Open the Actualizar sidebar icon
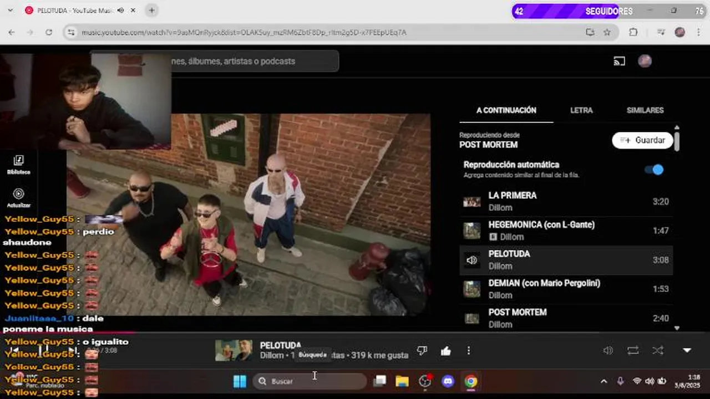This screenshot has height=399, width=710. pos(18,197)
